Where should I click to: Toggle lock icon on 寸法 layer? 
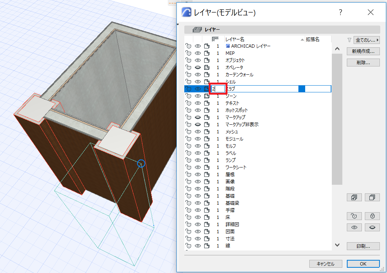point(188,239)
